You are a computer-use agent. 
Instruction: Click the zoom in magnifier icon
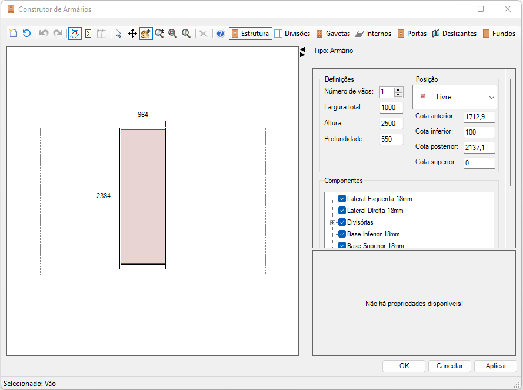coord(159,34)
